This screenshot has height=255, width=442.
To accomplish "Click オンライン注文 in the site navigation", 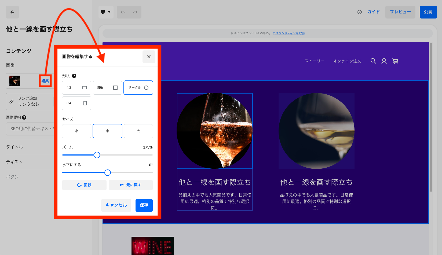I will (347, 61).
